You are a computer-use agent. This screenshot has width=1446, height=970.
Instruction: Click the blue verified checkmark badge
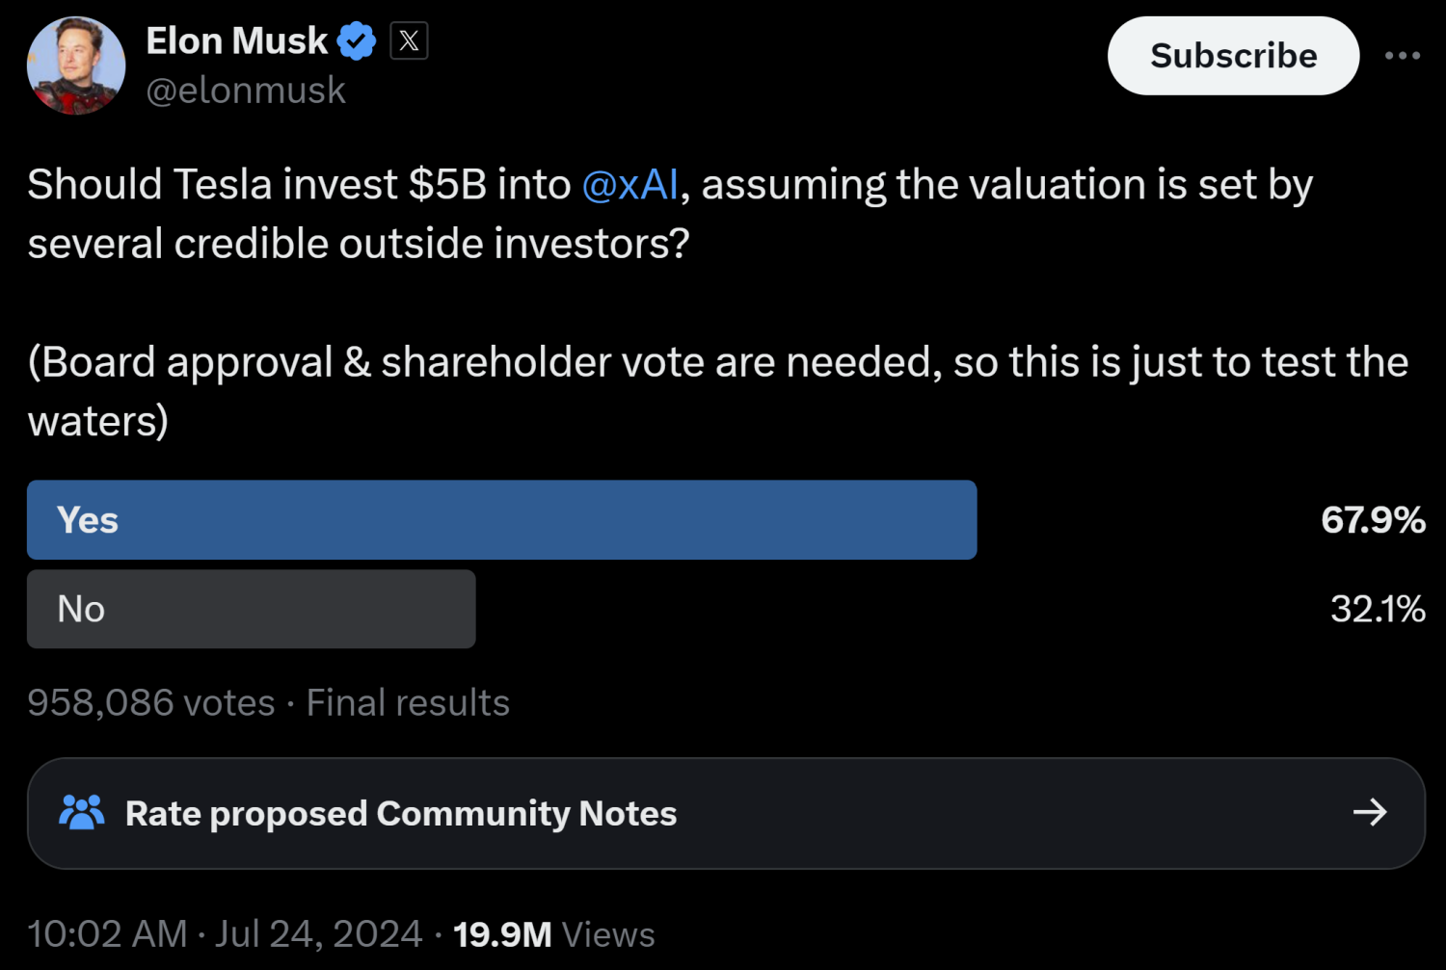pos(356,40)
